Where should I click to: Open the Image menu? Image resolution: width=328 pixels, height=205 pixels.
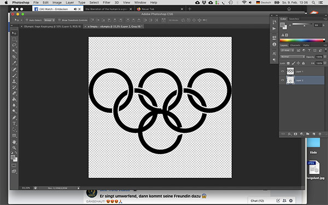[x=57, y=3]
